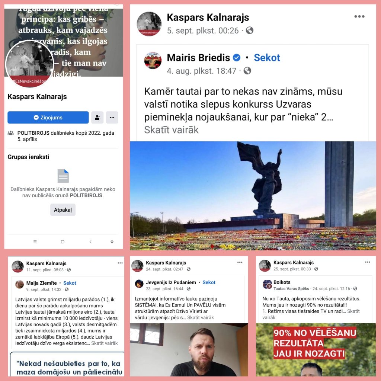
Task: Click Sekot next to Mairis Briedis
Action: point(267,58)
